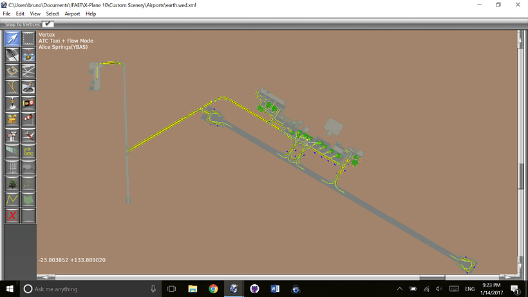Choose the Runway tool
Screen dimensions: 528x297
(12, 55)
